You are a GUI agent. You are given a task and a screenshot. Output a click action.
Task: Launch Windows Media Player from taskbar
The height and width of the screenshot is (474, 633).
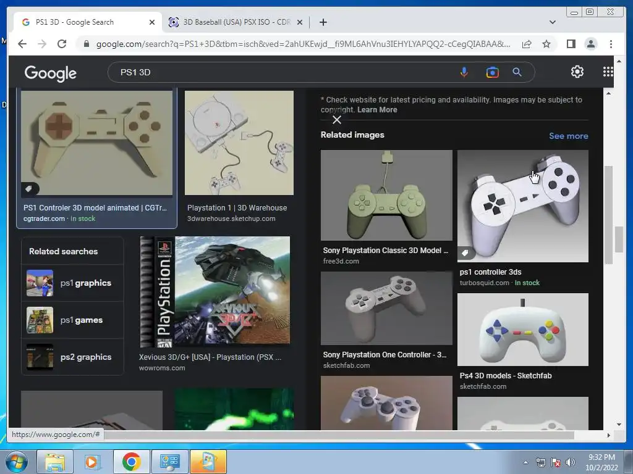tap(92, 462)
